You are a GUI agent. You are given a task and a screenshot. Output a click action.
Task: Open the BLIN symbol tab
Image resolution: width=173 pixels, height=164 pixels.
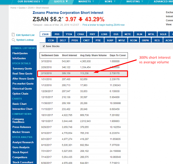(x=140, y=34)
